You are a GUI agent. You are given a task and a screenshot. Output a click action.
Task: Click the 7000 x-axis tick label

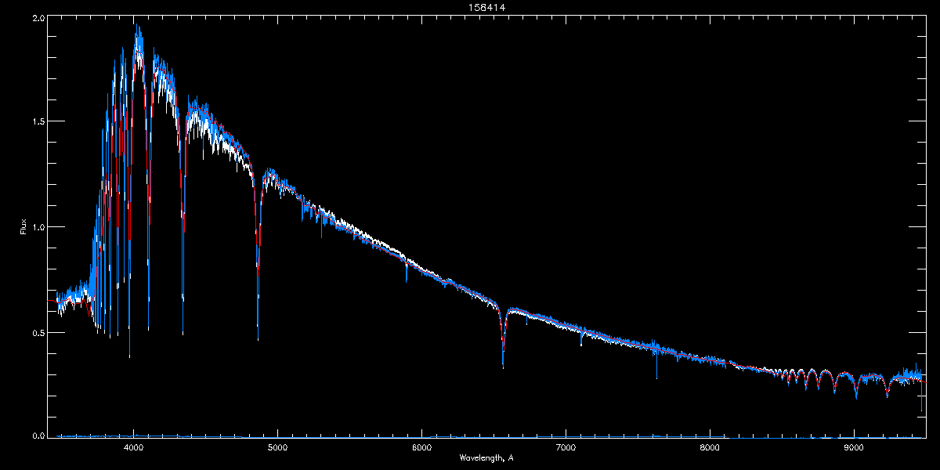click(566, 447)
